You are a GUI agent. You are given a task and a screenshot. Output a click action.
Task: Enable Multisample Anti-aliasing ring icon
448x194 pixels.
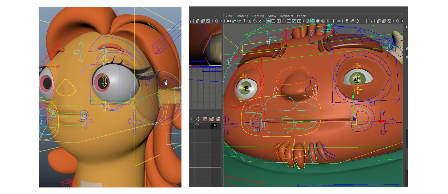pyautogui.click(x=357, y=21)
